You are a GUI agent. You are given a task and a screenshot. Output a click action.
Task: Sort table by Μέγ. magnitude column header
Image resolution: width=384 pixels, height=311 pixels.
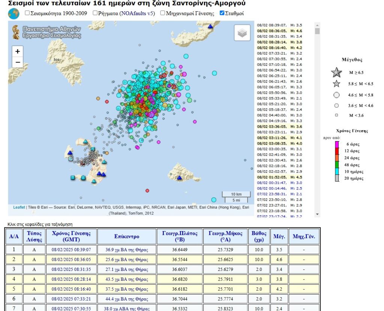[x=278, y=237]
